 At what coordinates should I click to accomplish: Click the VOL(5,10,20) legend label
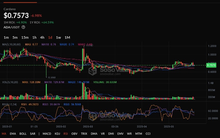tap(10, 82)
